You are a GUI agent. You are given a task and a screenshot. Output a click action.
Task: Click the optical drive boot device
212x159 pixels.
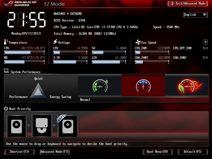42,126
